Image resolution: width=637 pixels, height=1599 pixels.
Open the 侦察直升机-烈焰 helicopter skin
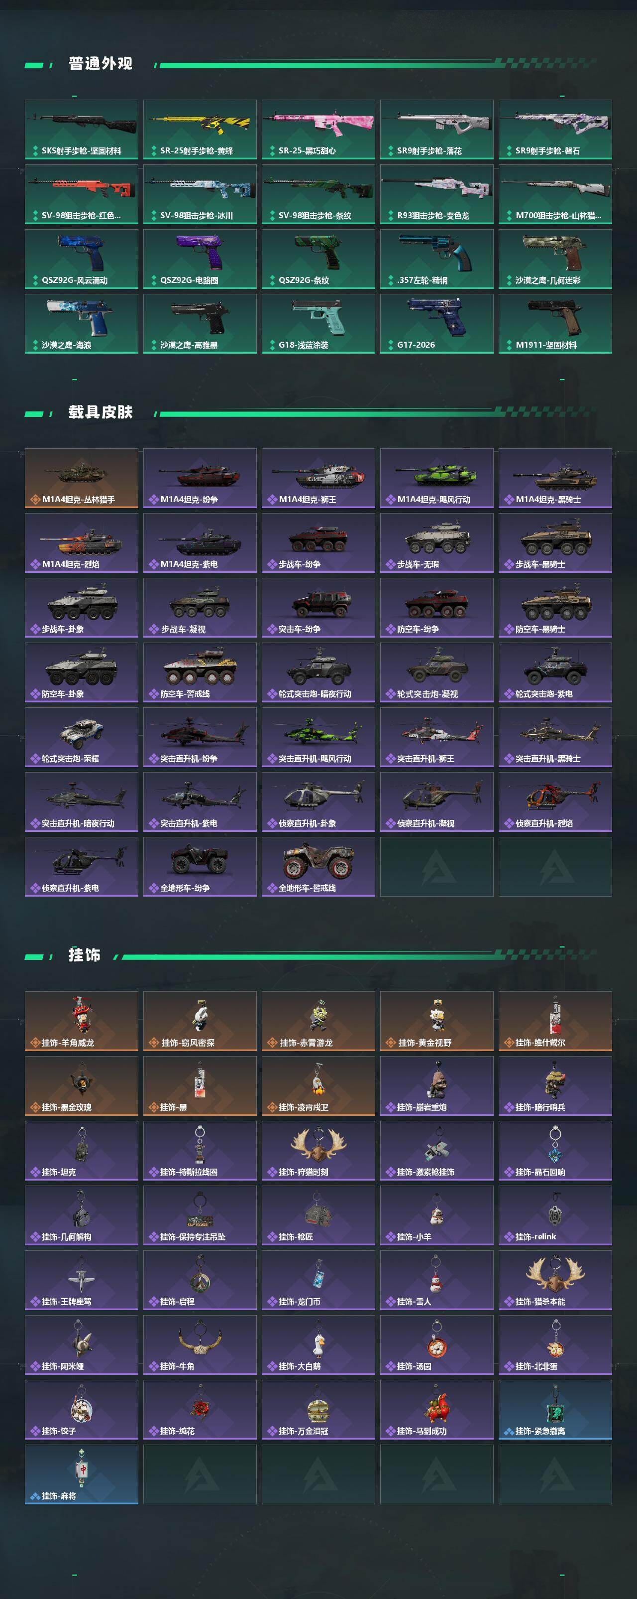click(x=555, y=802)
